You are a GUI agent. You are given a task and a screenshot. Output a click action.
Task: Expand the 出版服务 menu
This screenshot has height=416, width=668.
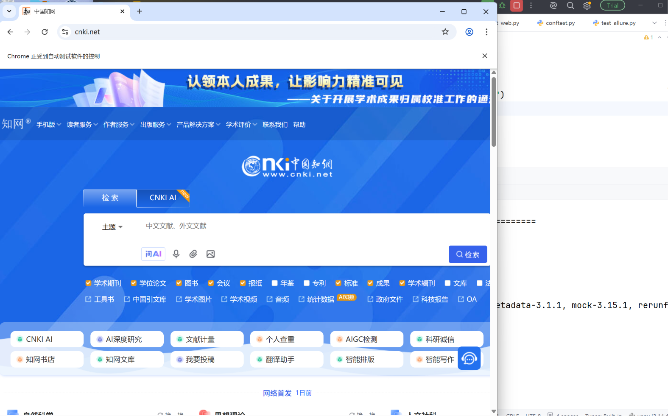[x=156, y=125]
